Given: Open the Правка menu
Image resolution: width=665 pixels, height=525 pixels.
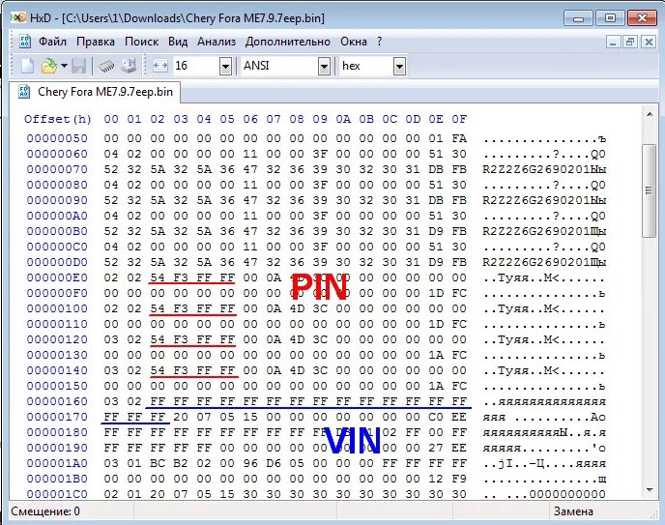Looking at the screenshot, I should click(96, 42).
